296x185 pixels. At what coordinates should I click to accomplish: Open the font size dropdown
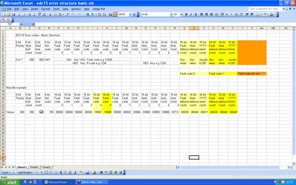pyautogui.click(x=181, y=15)
